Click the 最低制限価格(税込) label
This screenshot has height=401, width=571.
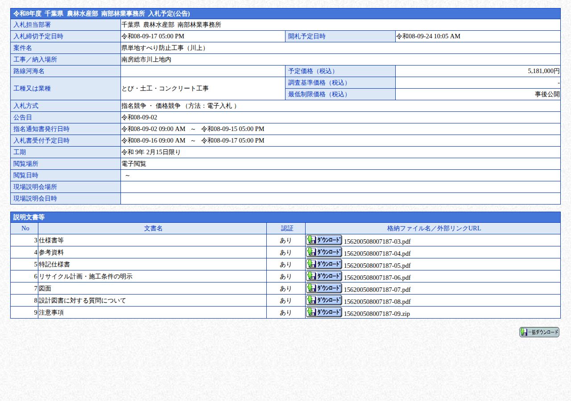[x=319, y=94]
